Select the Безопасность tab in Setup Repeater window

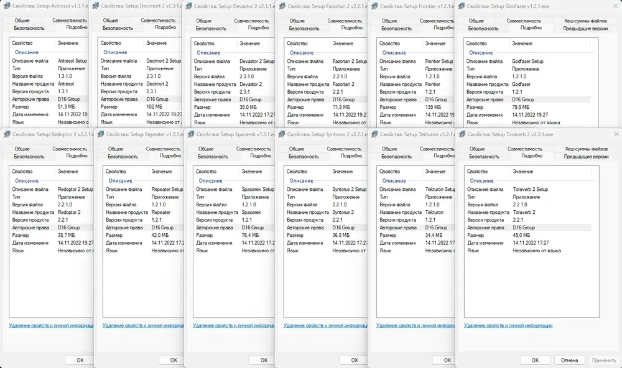pyautogui.click(x=123, y=157)
